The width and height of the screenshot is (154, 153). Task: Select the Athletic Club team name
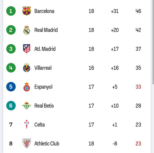pyautogui.click(x=47, y=143)
